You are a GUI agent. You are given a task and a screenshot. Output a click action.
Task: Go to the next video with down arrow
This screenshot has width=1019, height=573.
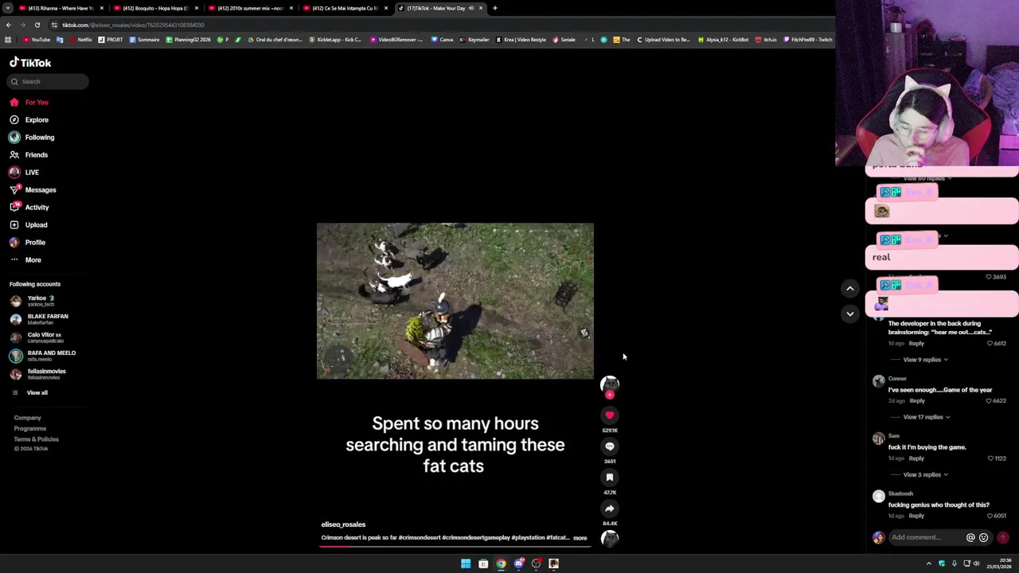click(x=850, y=314)
